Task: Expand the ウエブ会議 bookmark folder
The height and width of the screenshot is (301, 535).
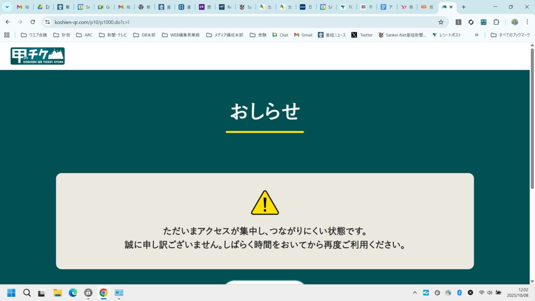Action: coord(34,35)
